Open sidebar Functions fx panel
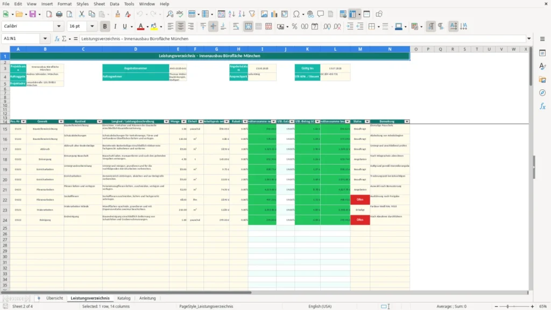This screenshot has height=310, width=551. pyautogui.click(x=542, y=106)
